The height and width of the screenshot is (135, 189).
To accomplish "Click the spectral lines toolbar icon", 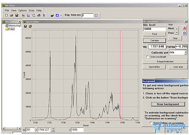I will (x=28, y=15).
